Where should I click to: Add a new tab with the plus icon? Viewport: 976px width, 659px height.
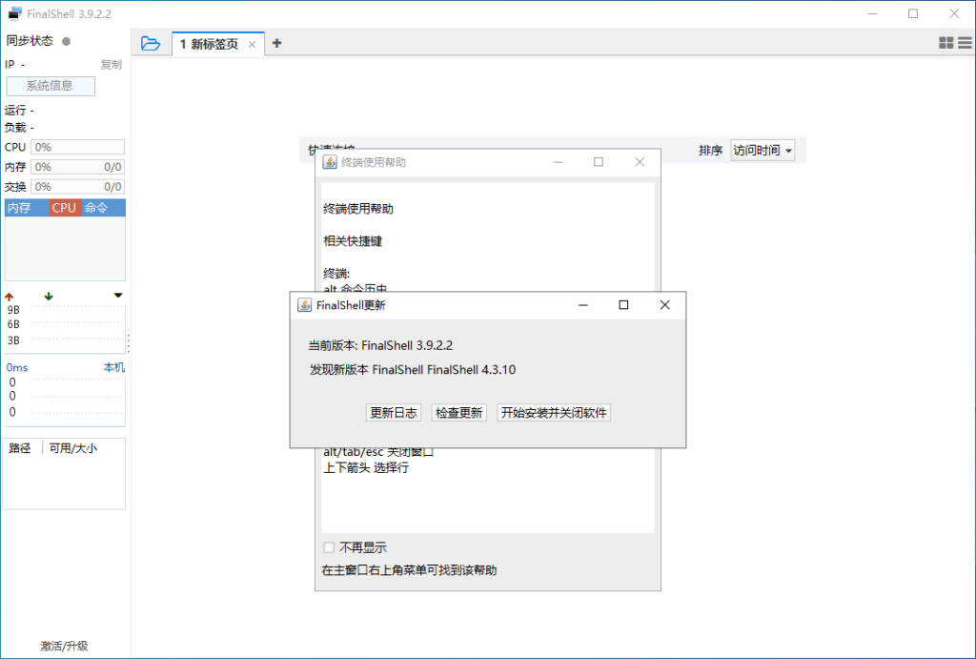(x=277, y=43)
